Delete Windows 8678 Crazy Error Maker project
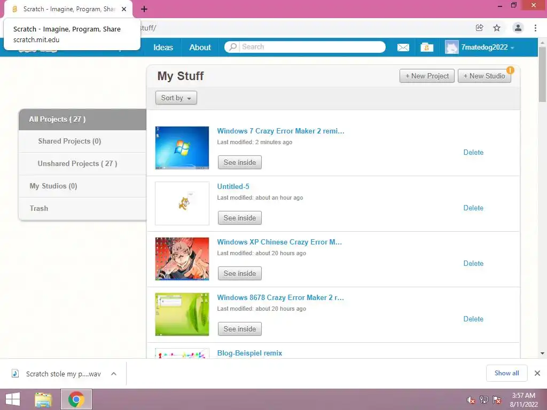 click(x=473, y=319)
